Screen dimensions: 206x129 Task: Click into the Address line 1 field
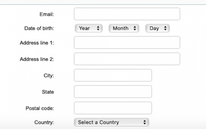[x=127, y=43]
